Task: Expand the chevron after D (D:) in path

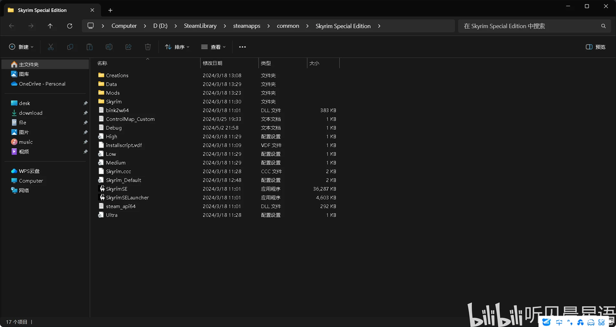Action: [176, 26]
